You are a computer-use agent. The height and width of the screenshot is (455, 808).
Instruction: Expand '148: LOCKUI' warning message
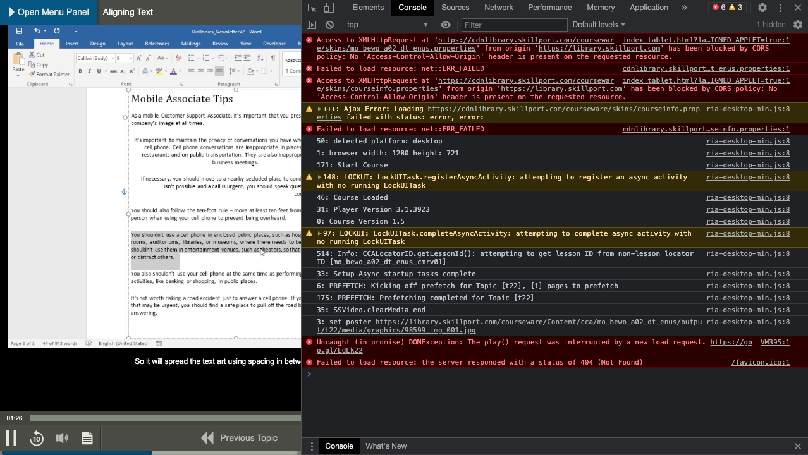(319, 178)
